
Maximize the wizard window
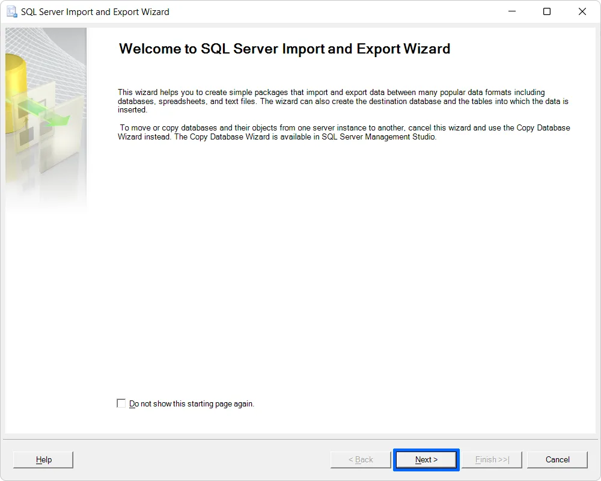point(547,11)
